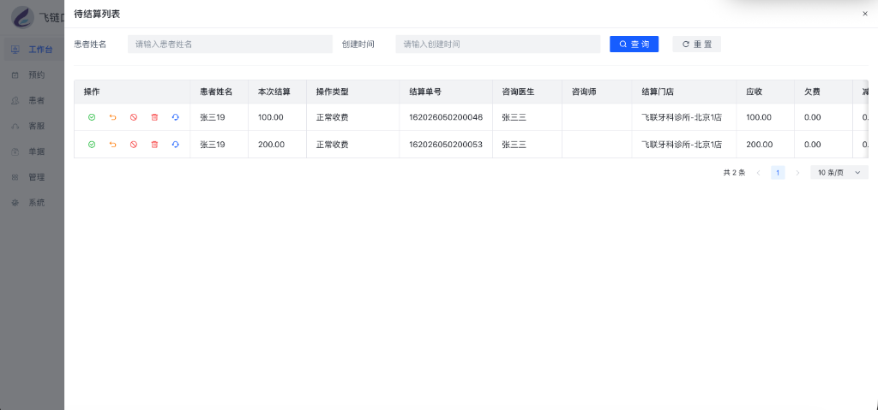Click orange return arrow in the 100.00 row
878x410 pixels.
(x=112, y=117)
